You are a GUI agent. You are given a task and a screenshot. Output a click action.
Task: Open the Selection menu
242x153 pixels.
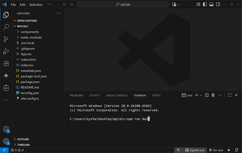(x=36, y=4)
